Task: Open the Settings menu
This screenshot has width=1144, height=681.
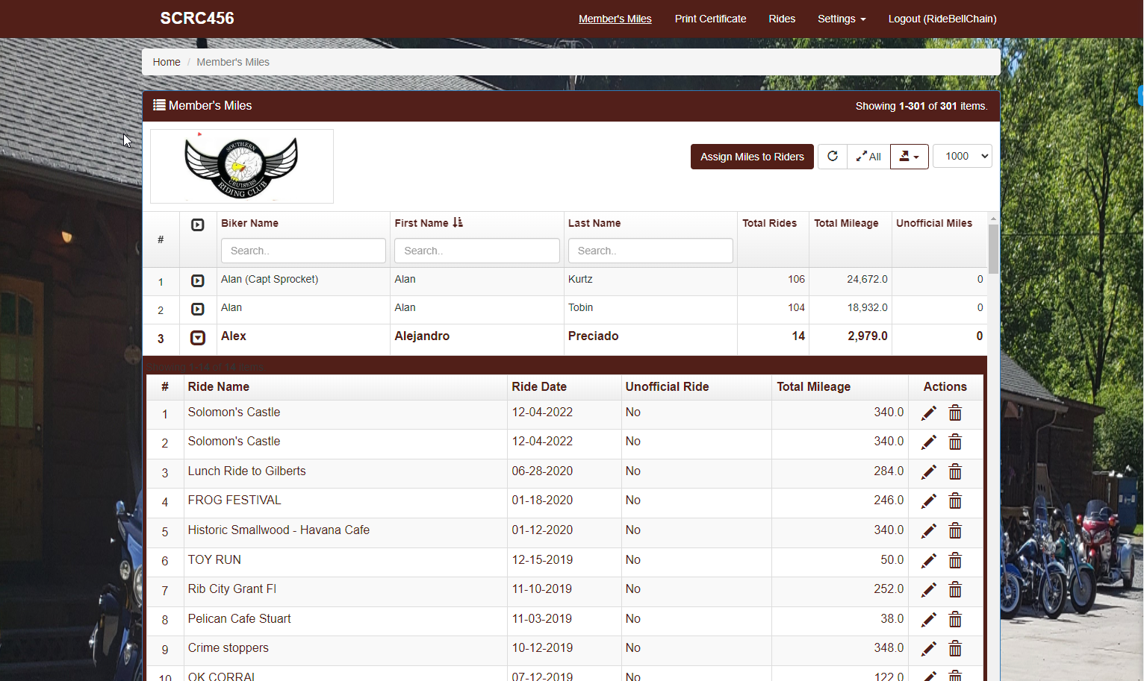Action: pos(841,19)
